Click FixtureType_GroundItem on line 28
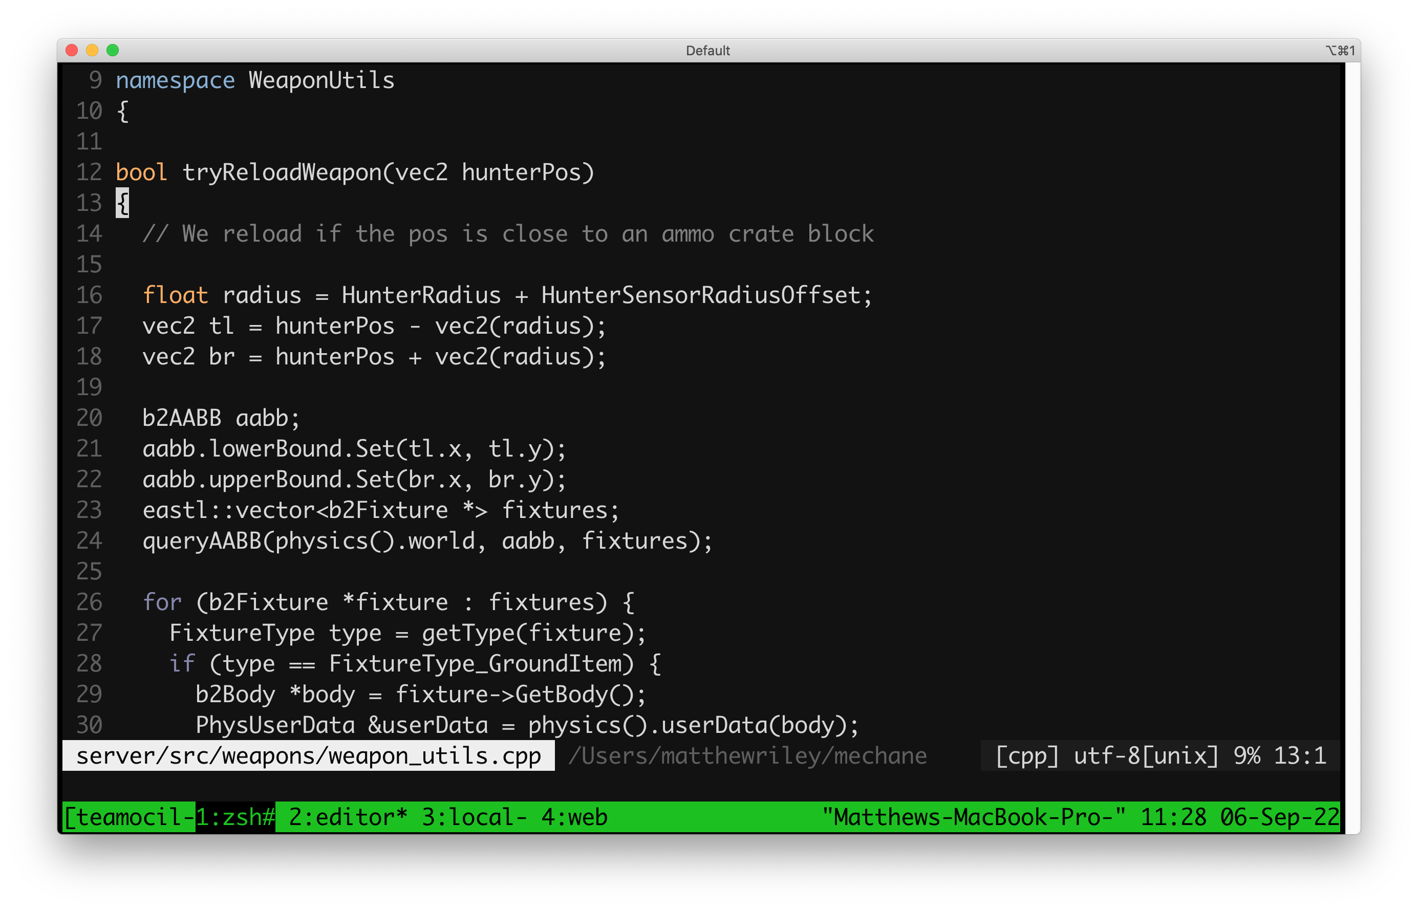Viewport: 1418px width, 910px height. [x=475, y=664]
